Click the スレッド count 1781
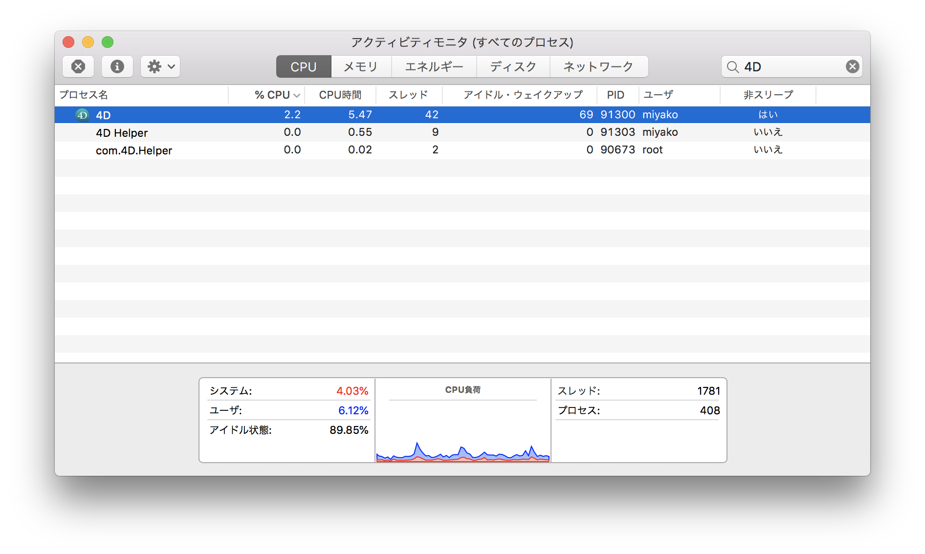 tap(709, 391)
